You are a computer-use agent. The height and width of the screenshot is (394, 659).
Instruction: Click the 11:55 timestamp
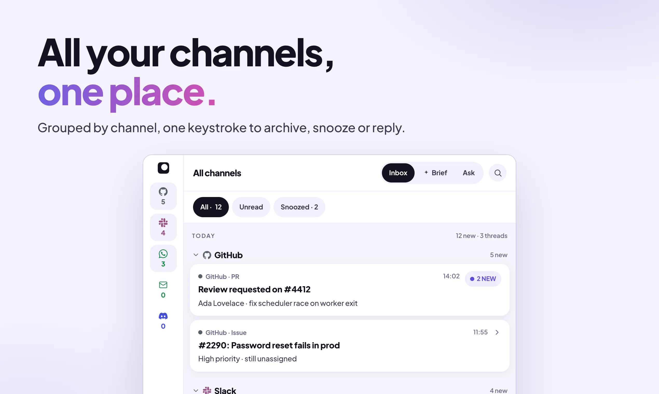point(480,332)
